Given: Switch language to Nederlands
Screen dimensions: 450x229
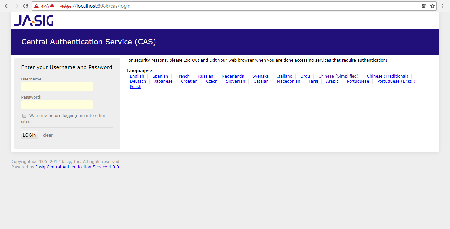Looking at the screenshot, I should tap(233, 76).
